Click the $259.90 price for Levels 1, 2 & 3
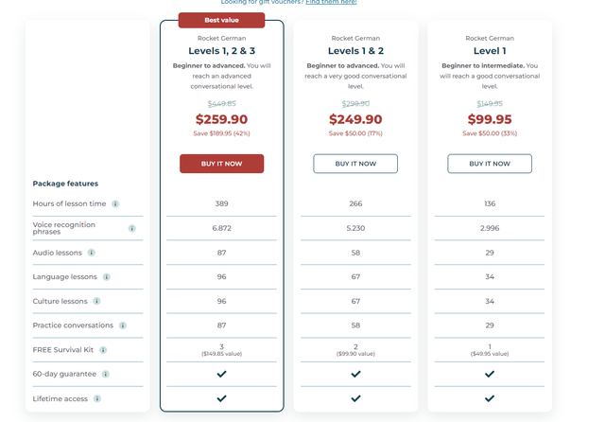This screenshot has height=422, width=605. (x=221, y=119)
